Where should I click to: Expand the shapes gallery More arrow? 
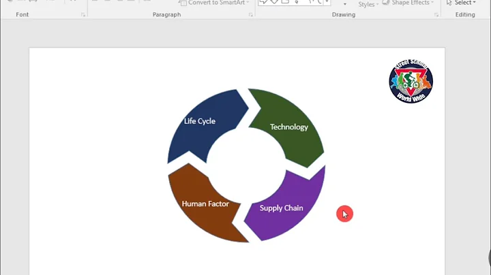(327, 3)
